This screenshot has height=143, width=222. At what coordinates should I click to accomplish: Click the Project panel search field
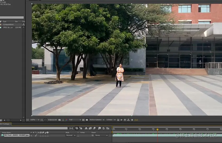click(12, 17)
